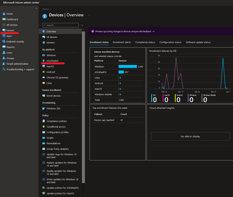The image size is (233, 197).
Task: Open the Monitor icon
Action: click(44, 43)
